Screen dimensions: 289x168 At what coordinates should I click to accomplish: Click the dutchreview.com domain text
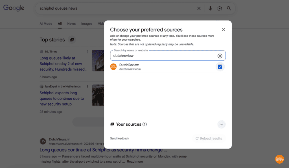point(130,69)
